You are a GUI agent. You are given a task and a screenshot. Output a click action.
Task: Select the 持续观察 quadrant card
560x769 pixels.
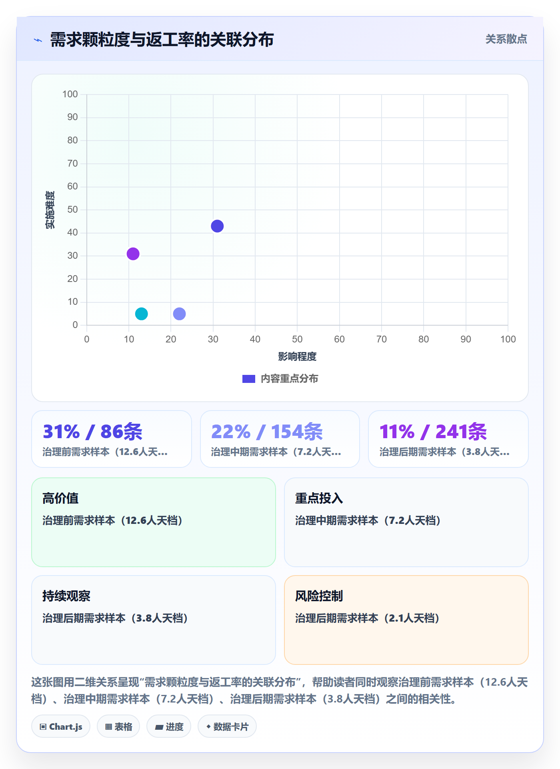154,620
